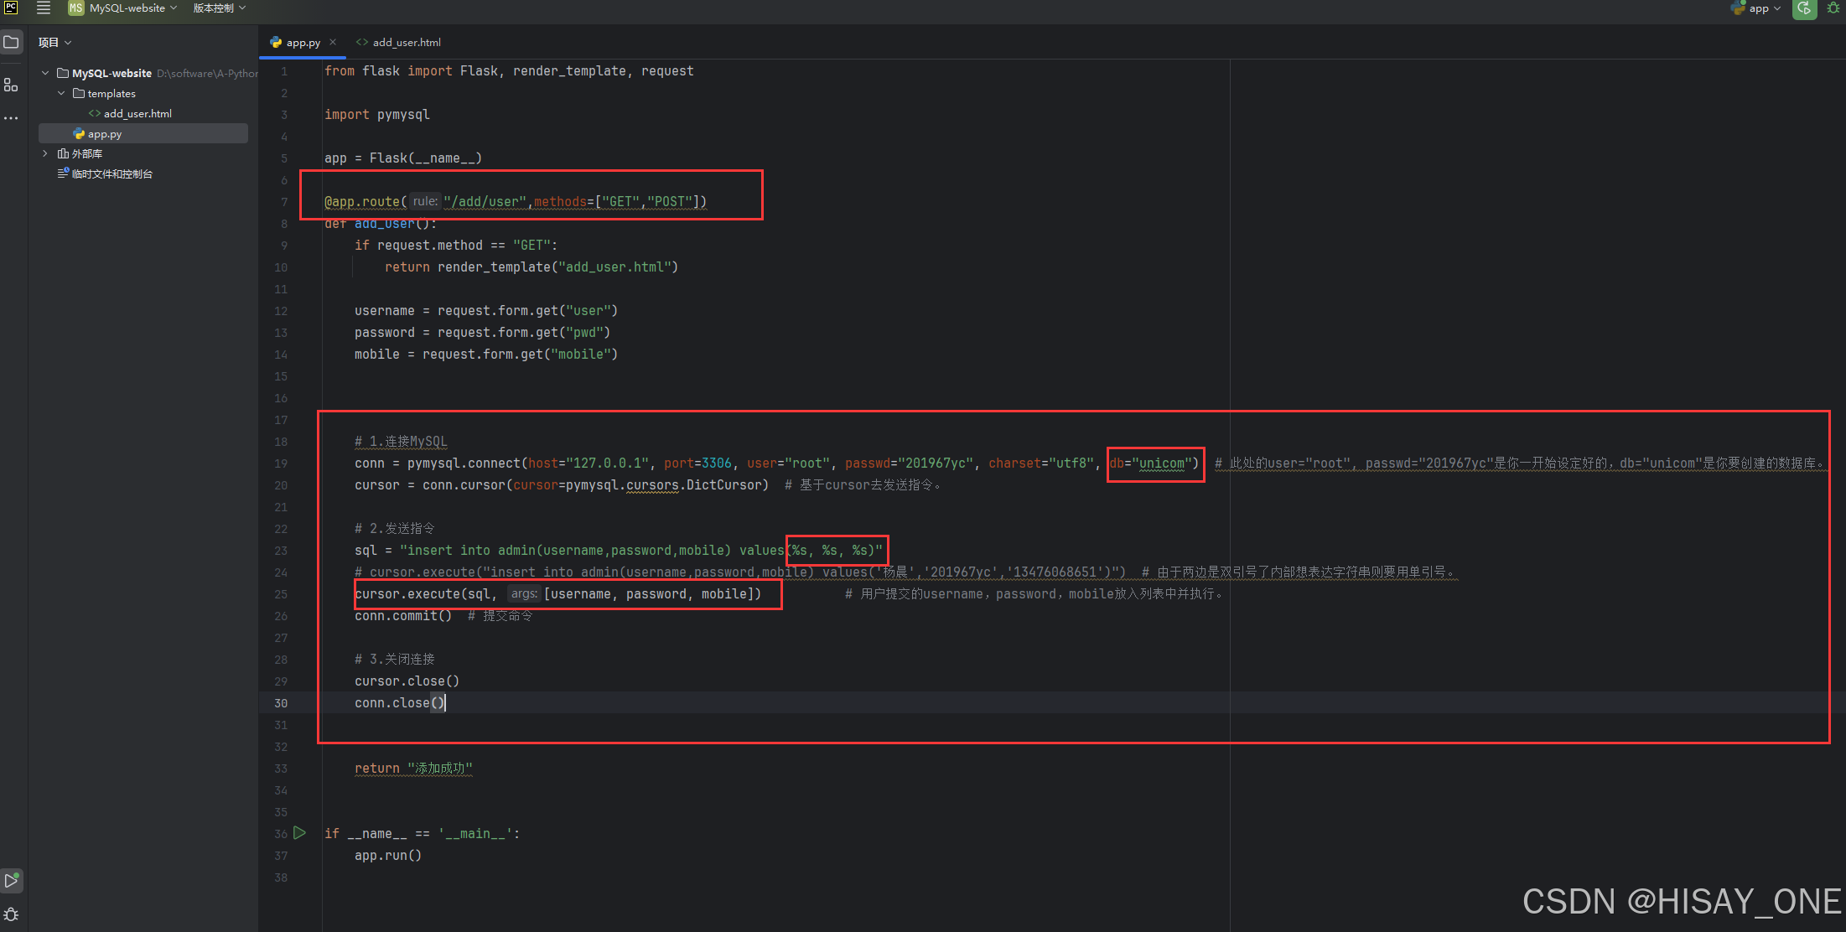Click the Project folder tool window icon
The height and width of the screenshot is (932, 1846).
tap(12, 42)
